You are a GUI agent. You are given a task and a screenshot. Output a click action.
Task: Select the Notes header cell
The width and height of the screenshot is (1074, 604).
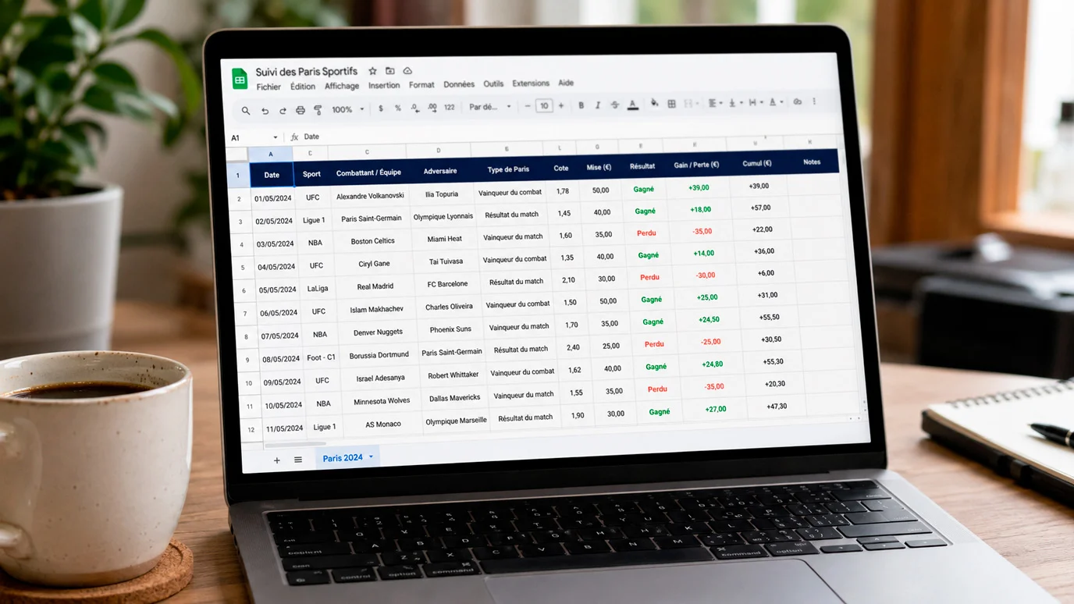click(812, 162)
